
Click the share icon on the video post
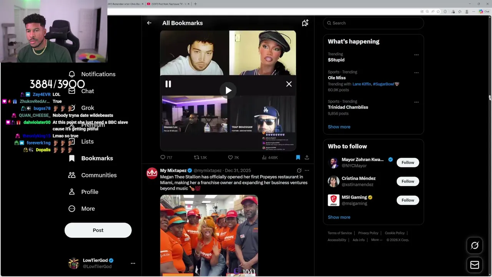pos(307,157)
